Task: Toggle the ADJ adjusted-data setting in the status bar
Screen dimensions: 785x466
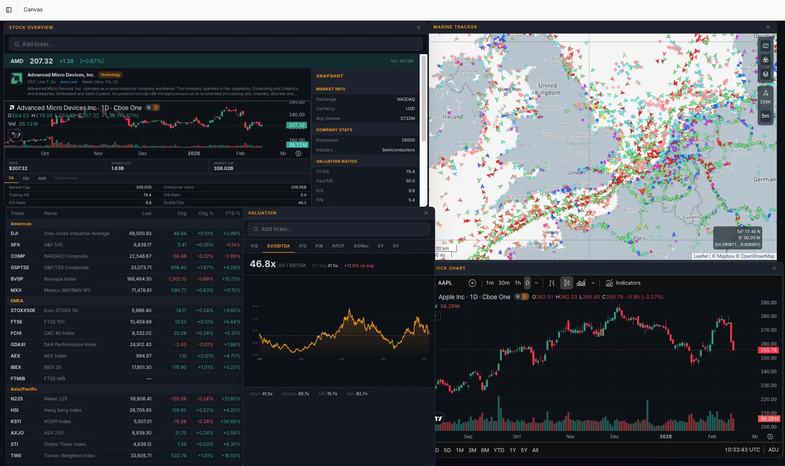Action: (773, 449)
